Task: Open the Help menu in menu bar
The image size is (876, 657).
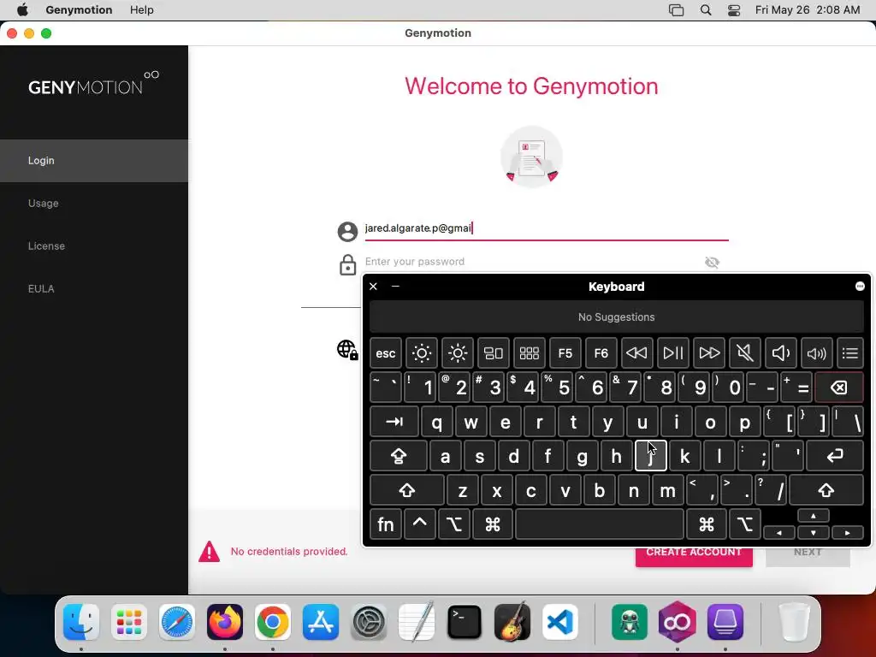Action: [x=142, y=10]
